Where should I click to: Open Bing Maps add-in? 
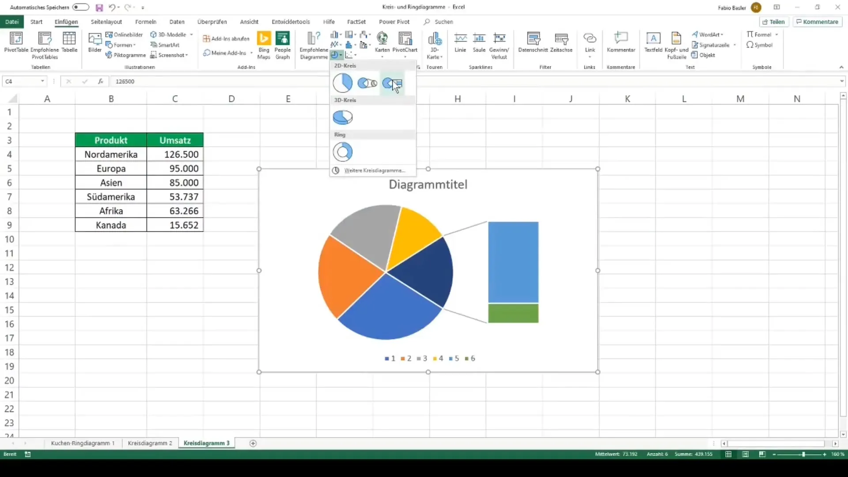coord(264,45)
